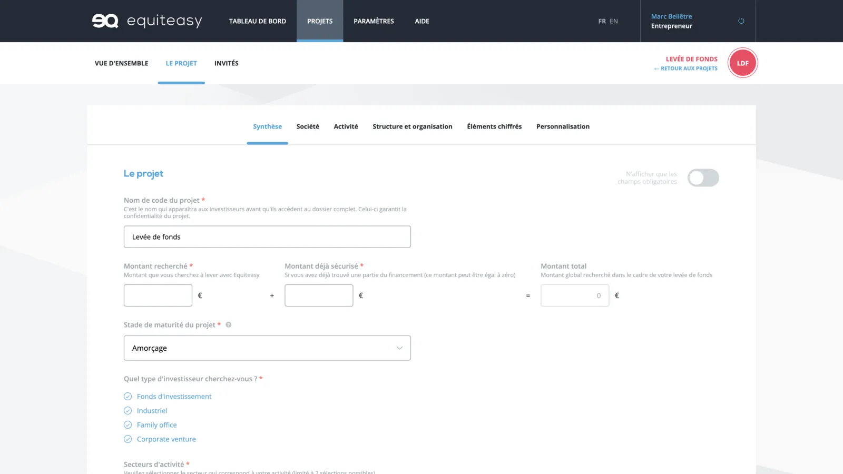Click the Montant recherché input field

coord(158,295)
